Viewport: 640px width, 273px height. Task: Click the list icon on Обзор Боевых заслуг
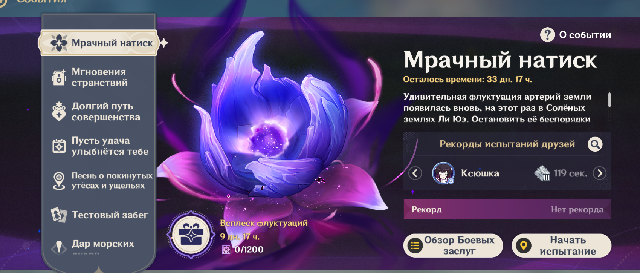[415, 246]
